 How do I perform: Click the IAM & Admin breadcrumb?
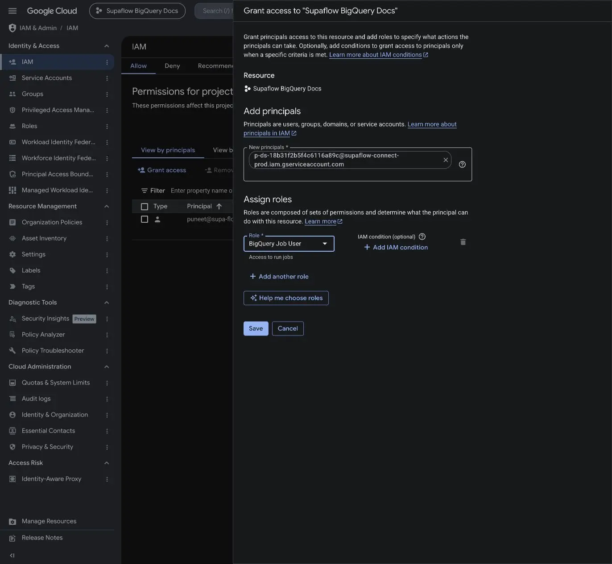click(38, 28)
